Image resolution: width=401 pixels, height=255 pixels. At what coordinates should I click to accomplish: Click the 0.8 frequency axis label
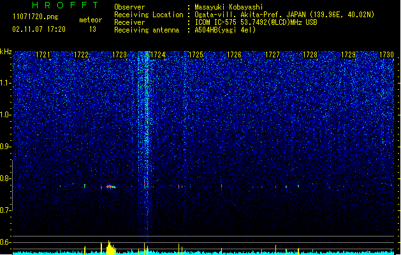click(x=5, y=178)
